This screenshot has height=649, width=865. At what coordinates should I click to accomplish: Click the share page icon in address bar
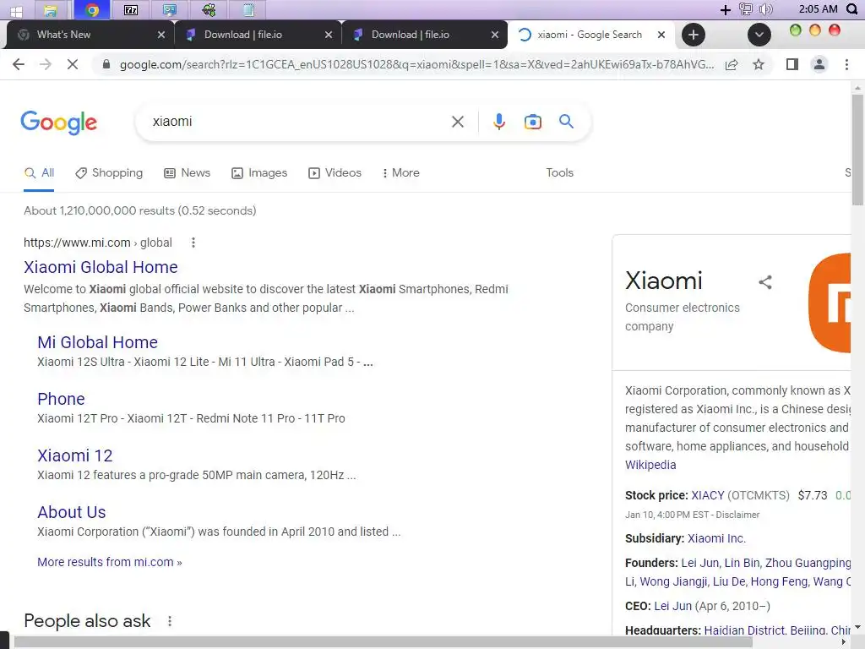coord(732,64)
